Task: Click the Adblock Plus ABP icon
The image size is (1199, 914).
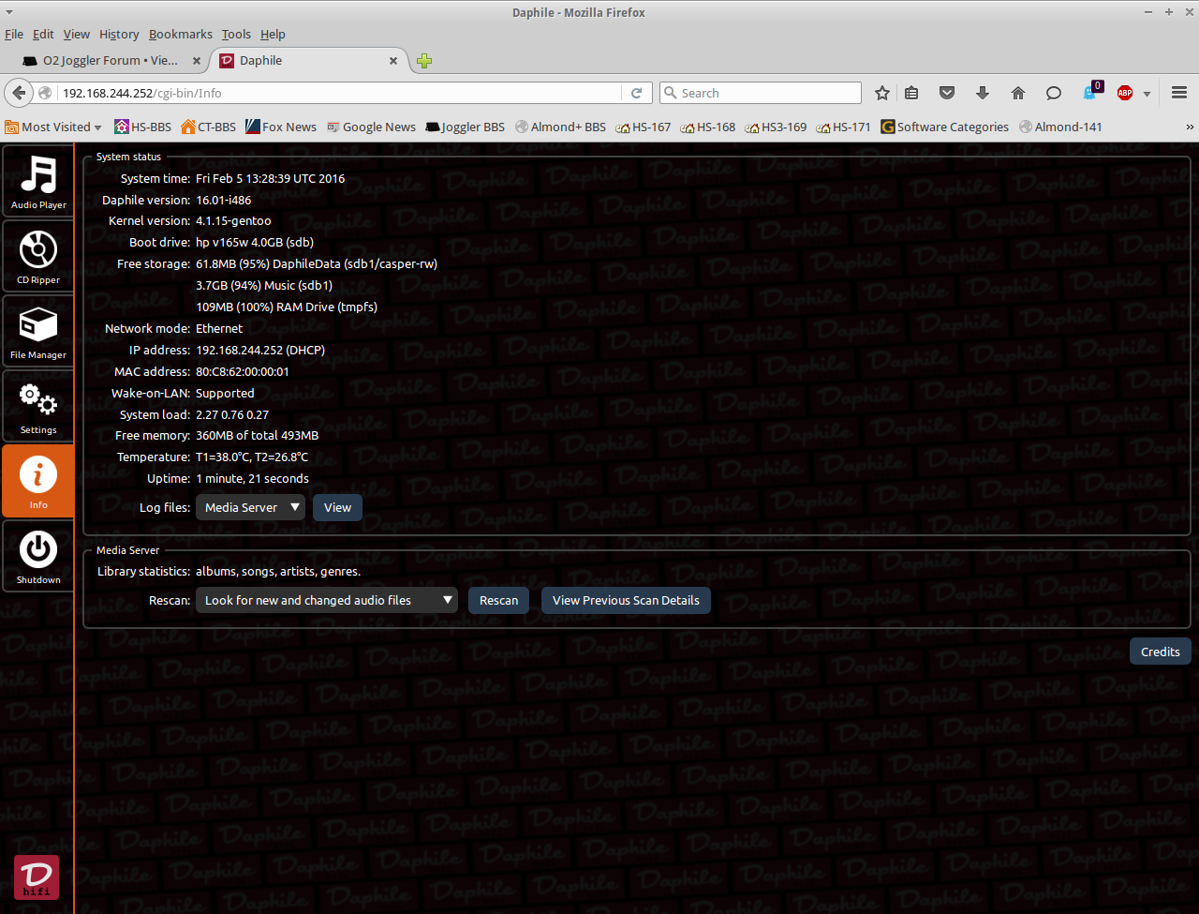Action: tap(1125, 93)
